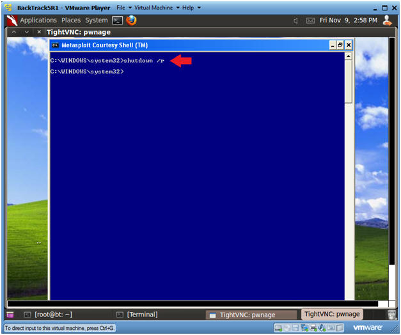Click 'To direct input' status bar message
This screenshot has height=335, width=401.
click(x=59, y=328)
